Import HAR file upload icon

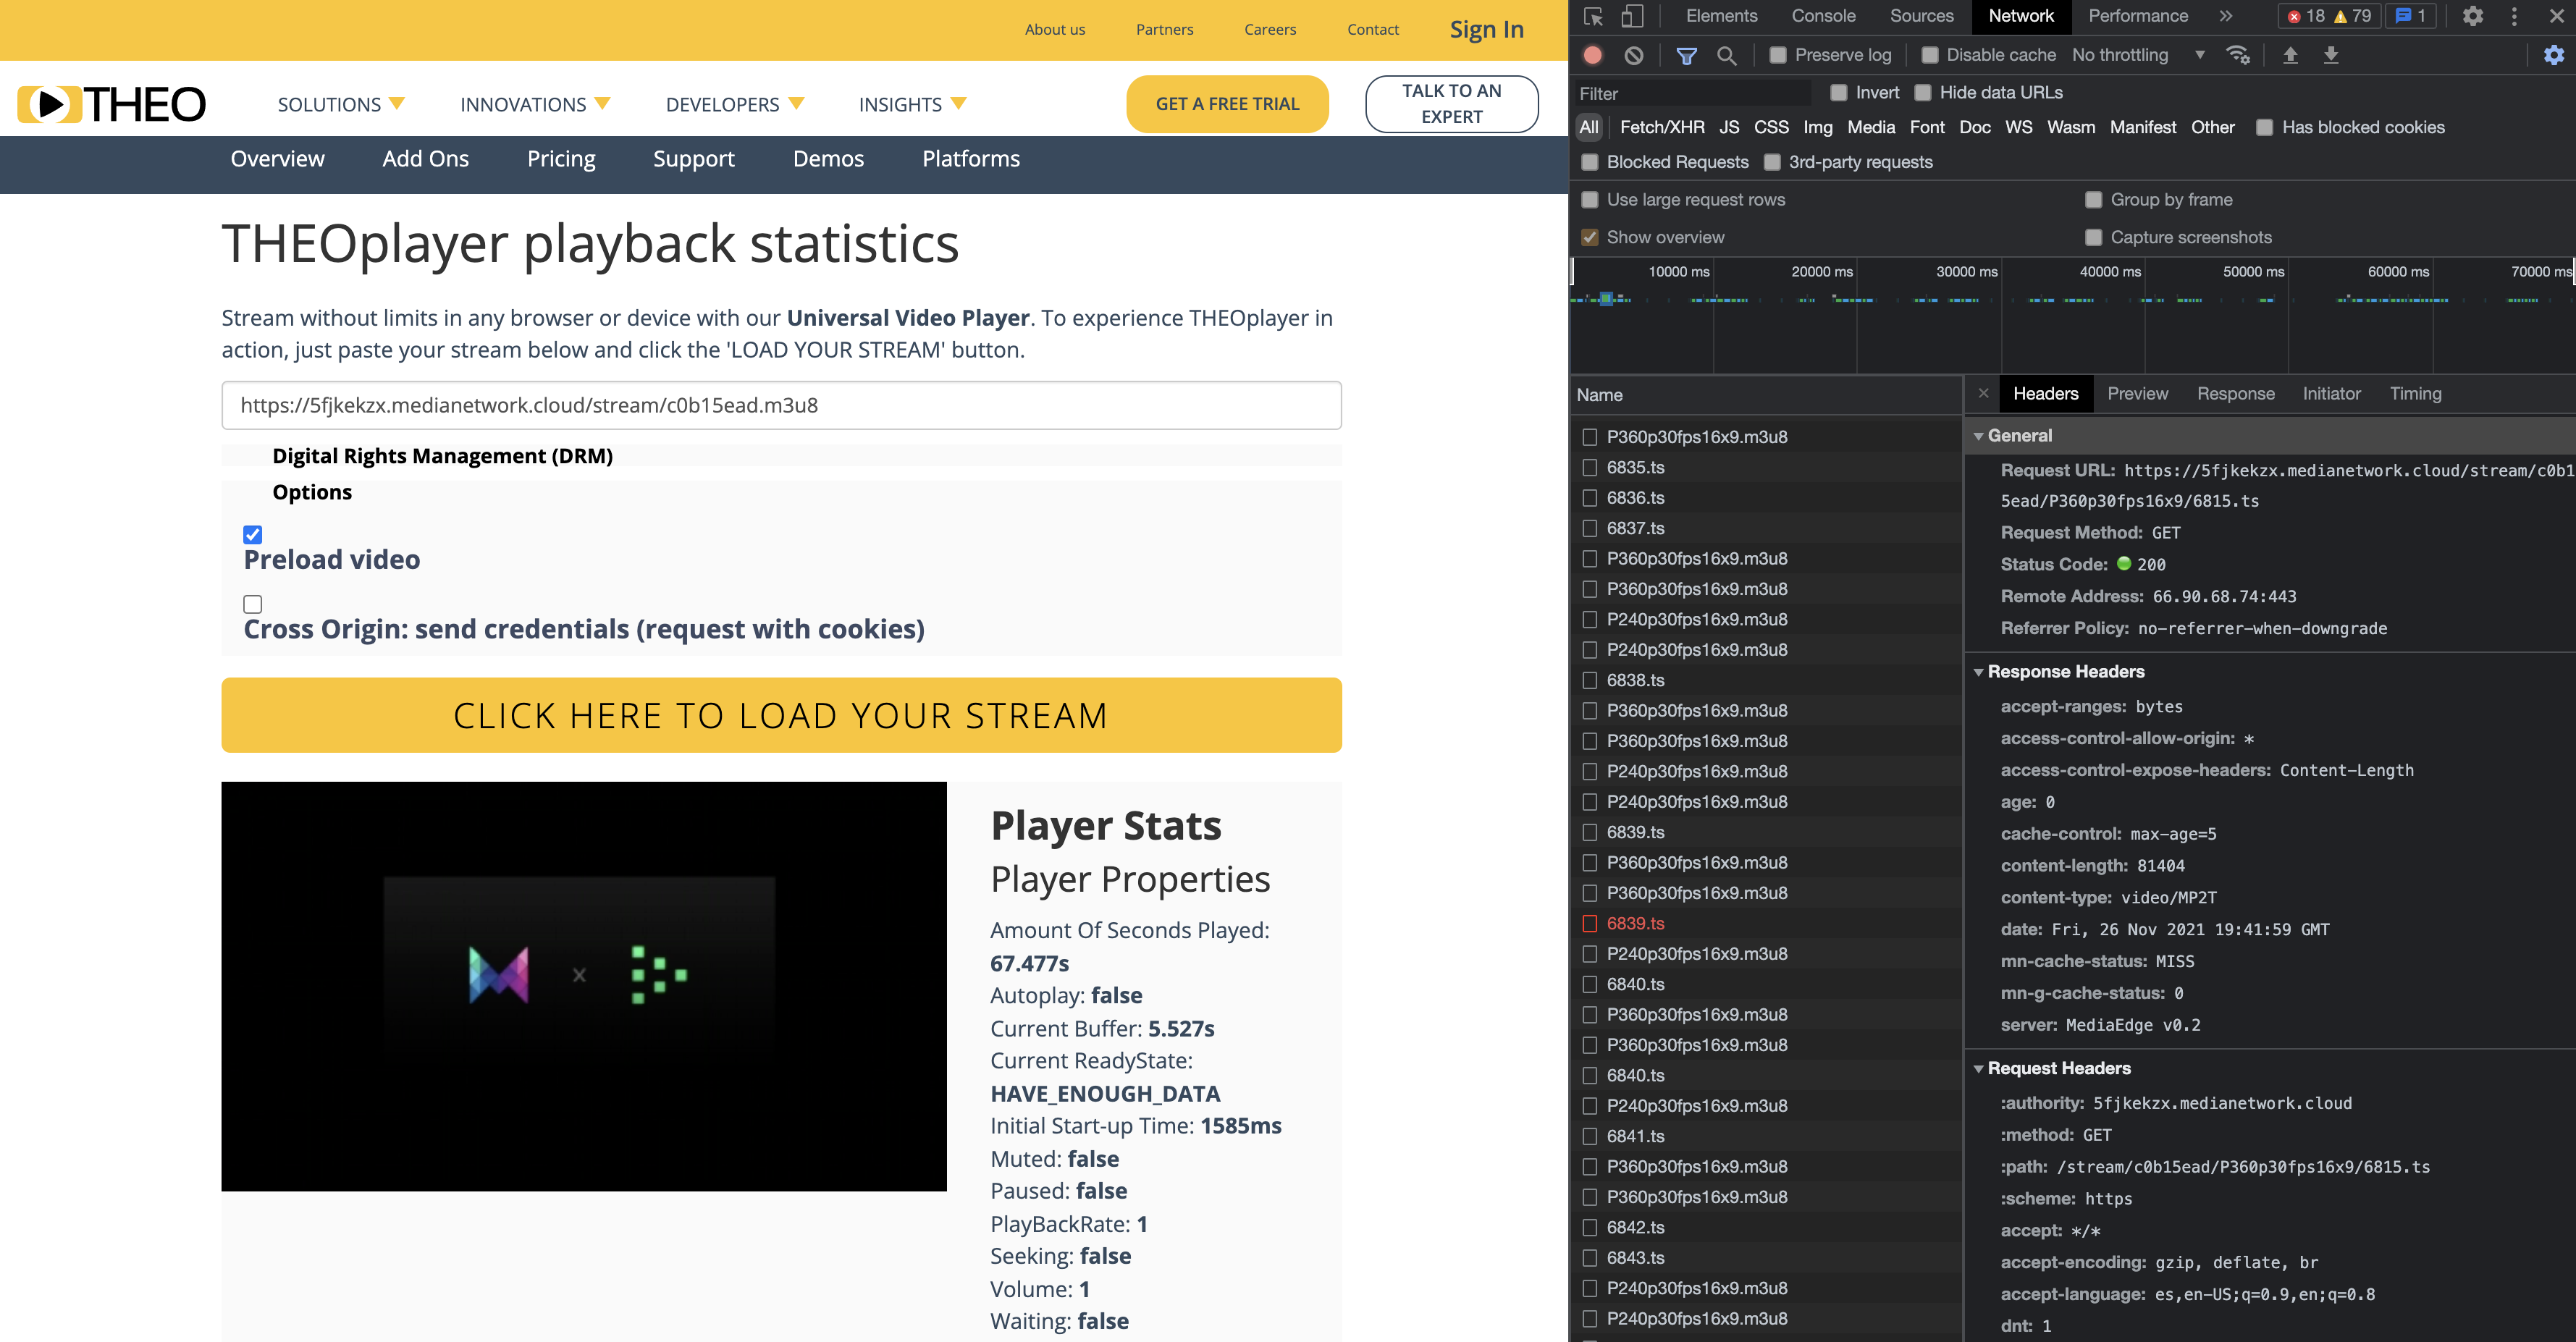tap(2290, 55)
